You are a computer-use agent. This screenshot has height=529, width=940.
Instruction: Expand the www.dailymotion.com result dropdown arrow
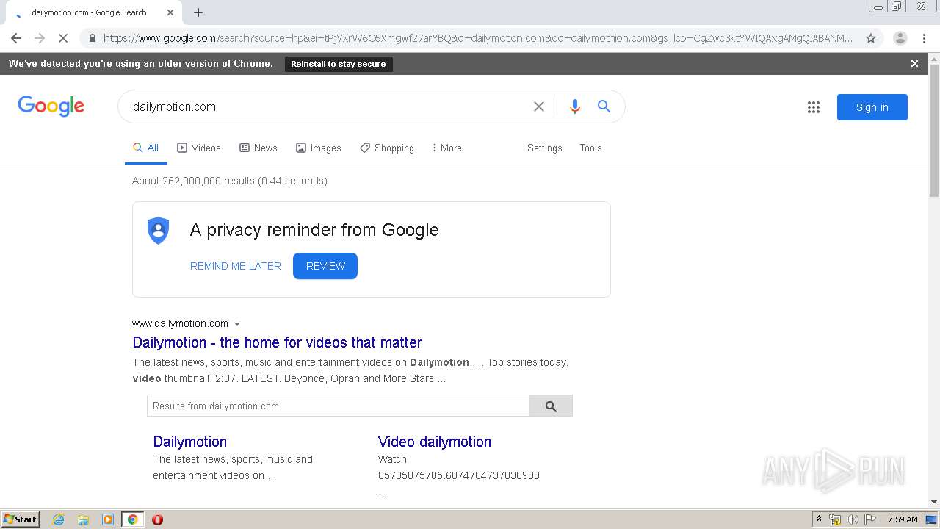pos(237,324)
